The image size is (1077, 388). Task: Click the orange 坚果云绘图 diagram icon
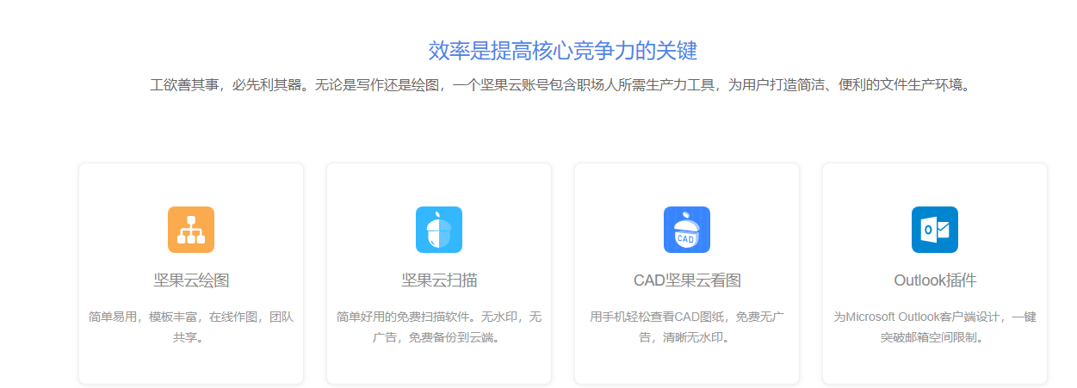(191, 230)
